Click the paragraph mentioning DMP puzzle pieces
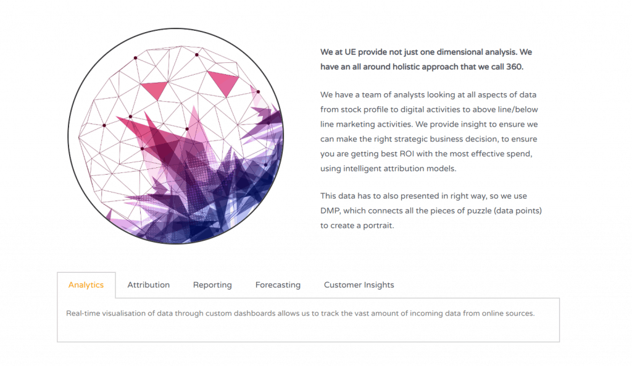 pyautogui.click(x=431, y=210)
